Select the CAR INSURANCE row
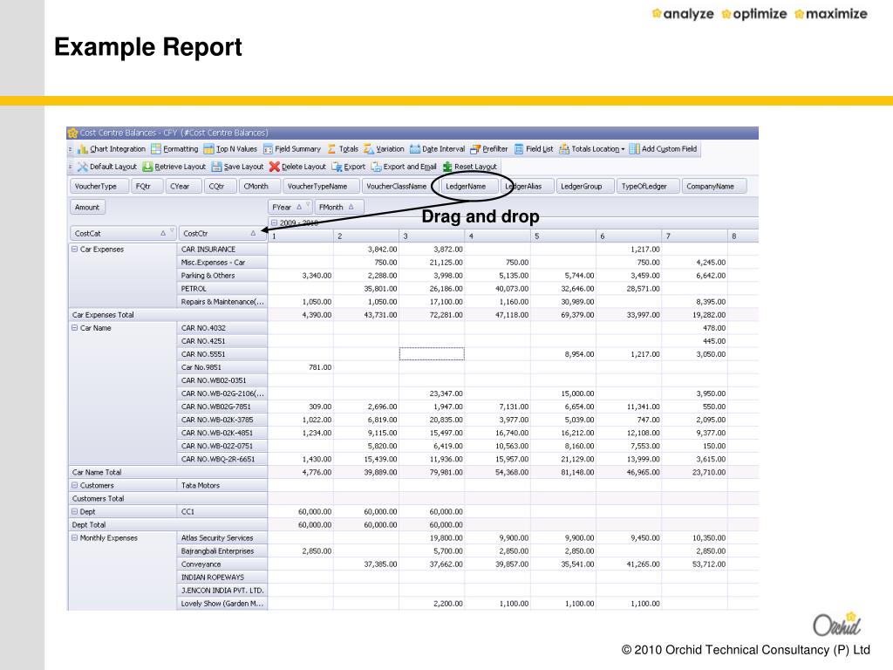The image size is (893, 670). (x=222, y=250)
